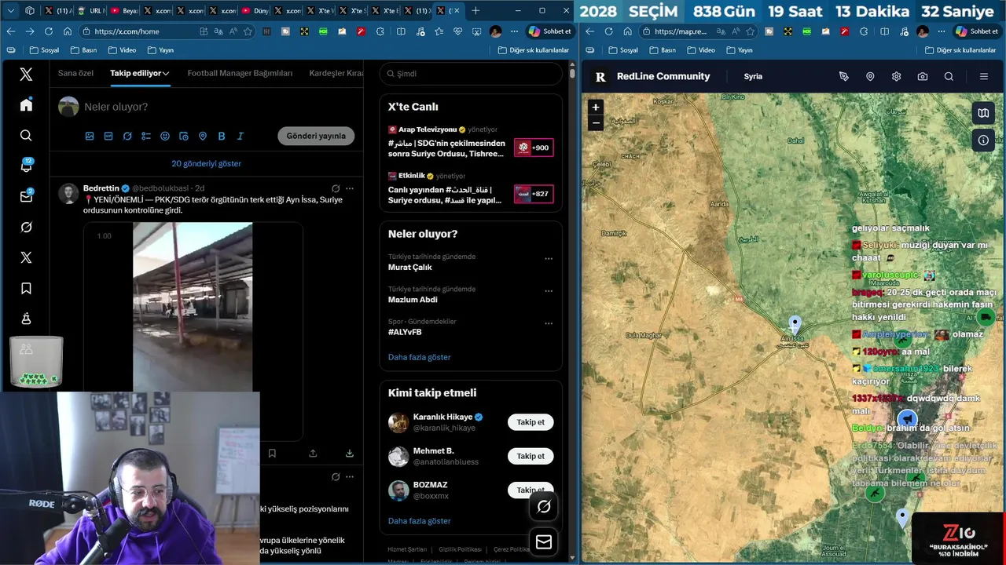Viewport: 1006px width, 565px height.
Task: Open Grok icon in X sidebar
Action: (26, 227)
